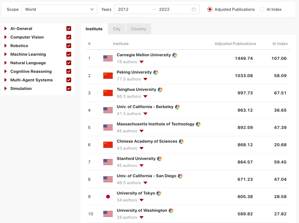Expand the Cognitive Reasoning category arrow
299x223 pixels.
pos(6,71)
